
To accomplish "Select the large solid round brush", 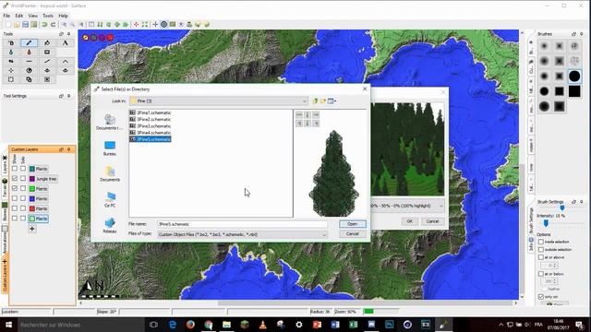I will coord(574,76).
